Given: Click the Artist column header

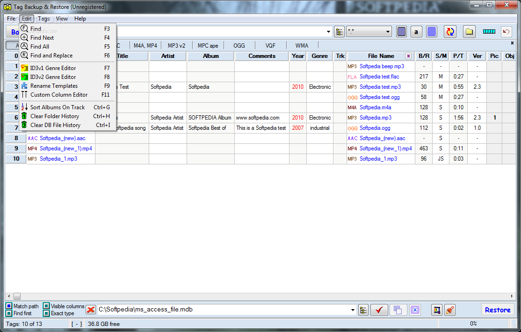Looking at the screenshot, I should click(168, 56).
